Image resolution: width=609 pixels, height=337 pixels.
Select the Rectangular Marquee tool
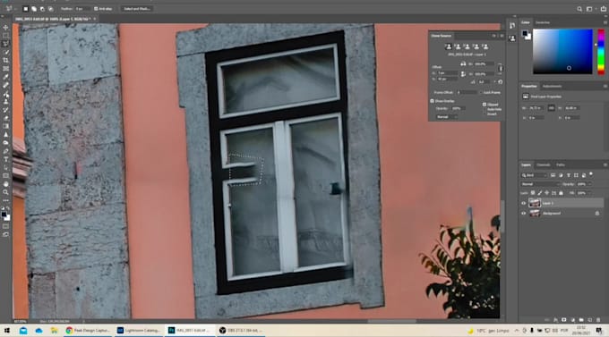(x=6, y=36)
